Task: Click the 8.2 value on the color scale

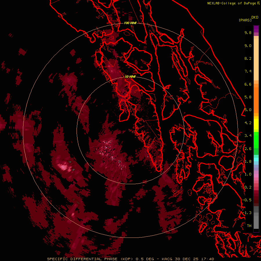Action: pos(248,58)
